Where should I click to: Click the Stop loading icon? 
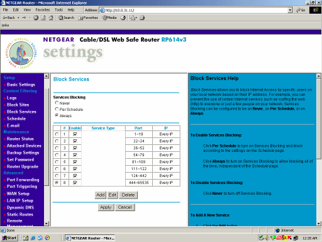(36, 18)
